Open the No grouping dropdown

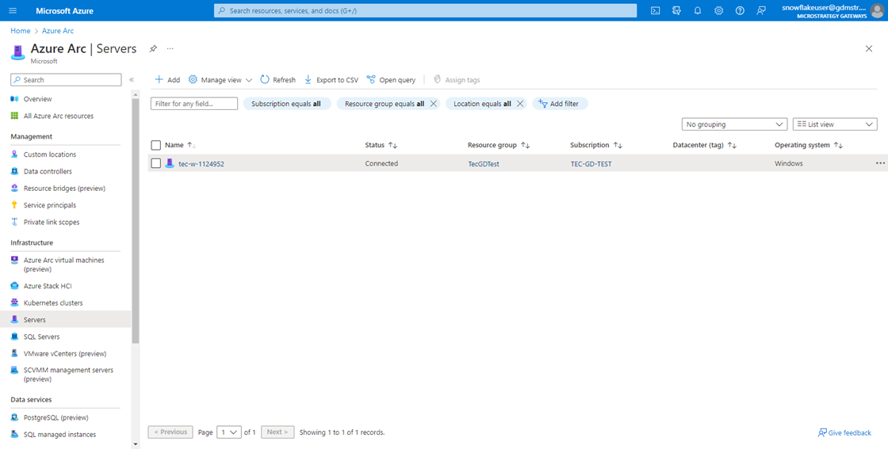734,124
